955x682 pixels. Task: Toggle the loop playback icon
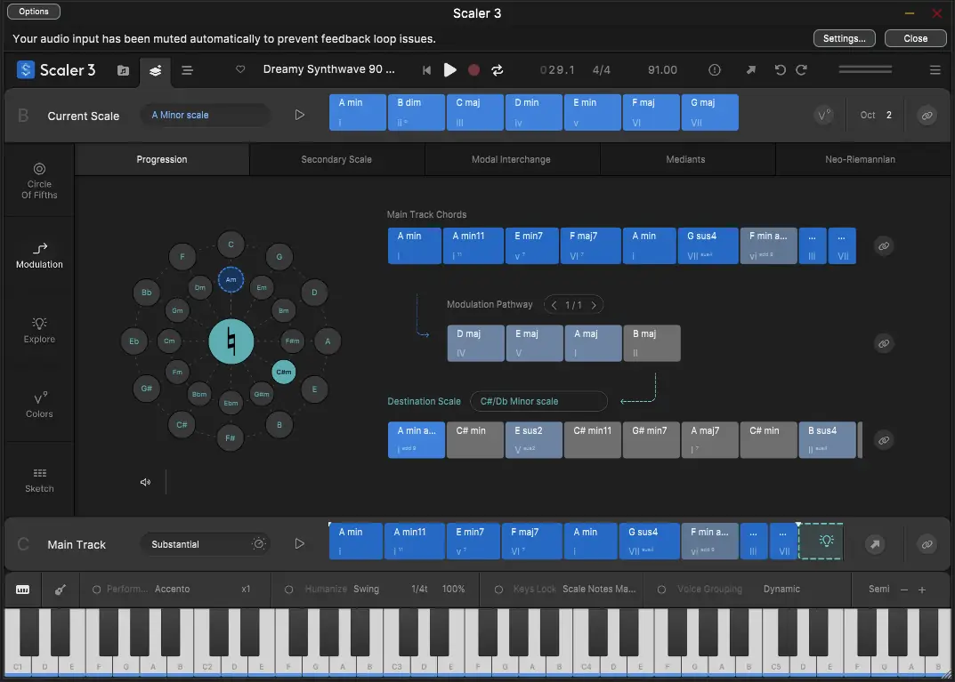tap(498, 70)
